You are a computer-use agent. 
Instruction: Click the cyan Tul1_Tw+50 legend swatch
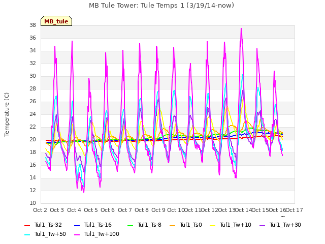click(x=27, y=234)
